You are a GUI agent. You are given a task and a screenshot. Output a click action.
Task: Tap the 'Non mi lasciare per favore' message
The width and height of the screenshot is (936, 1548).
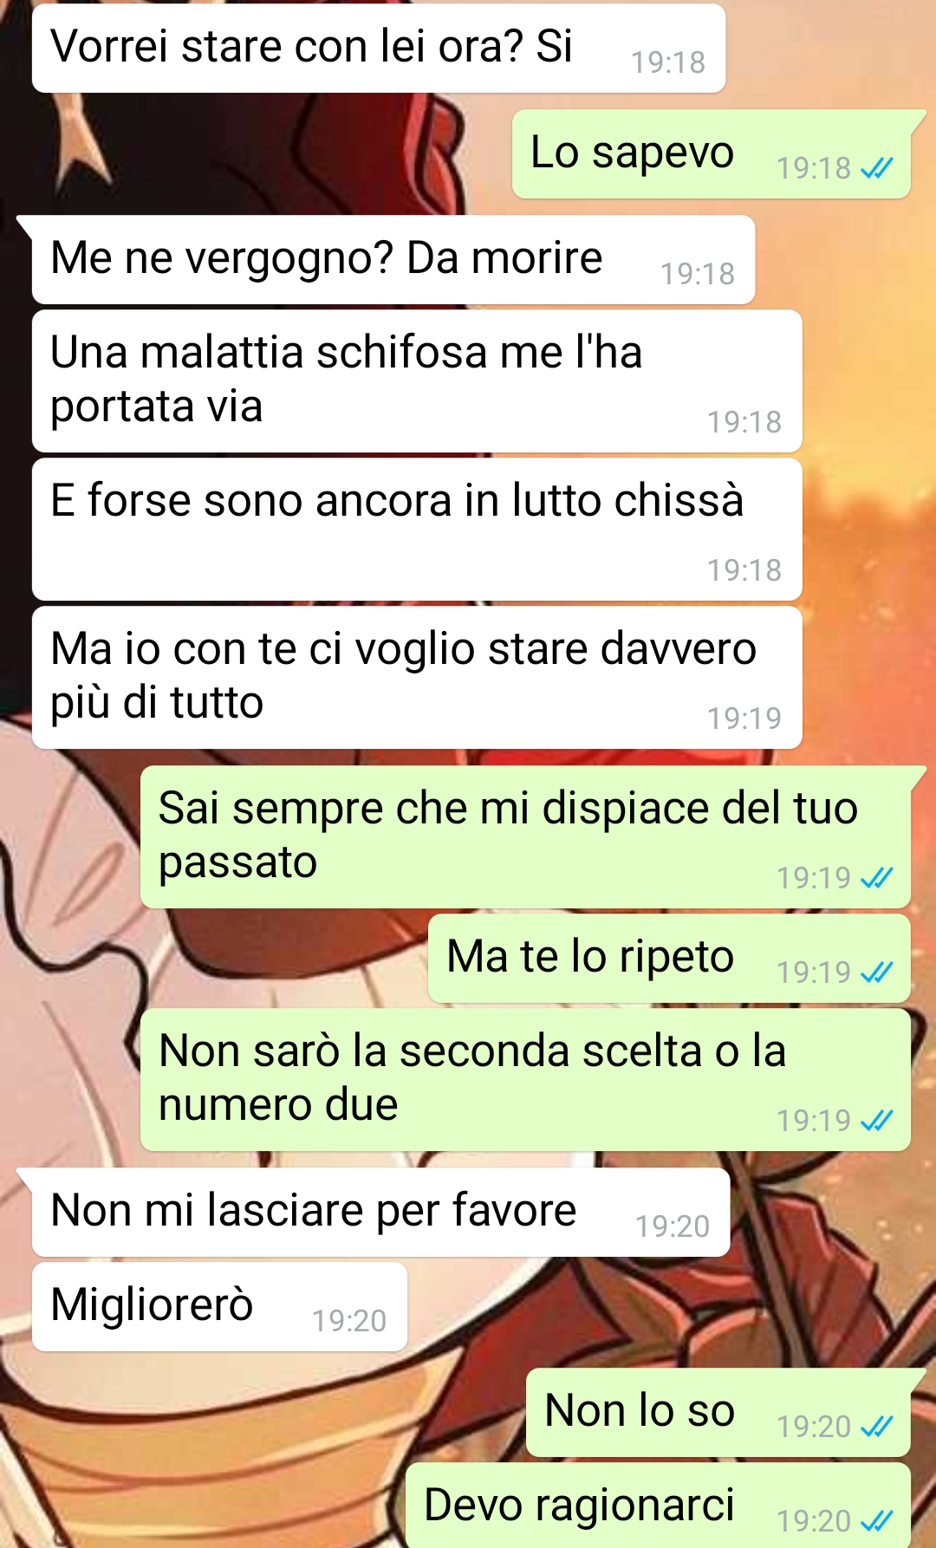pos(380,1213)
